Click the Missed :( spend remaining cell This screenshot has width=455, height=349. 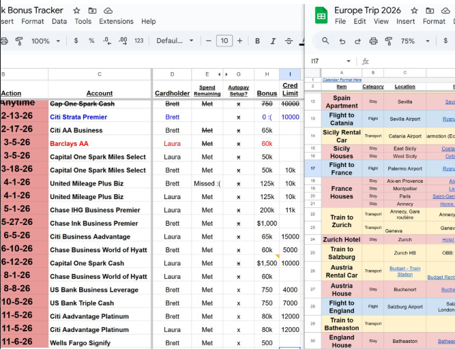tap(207, 183)
